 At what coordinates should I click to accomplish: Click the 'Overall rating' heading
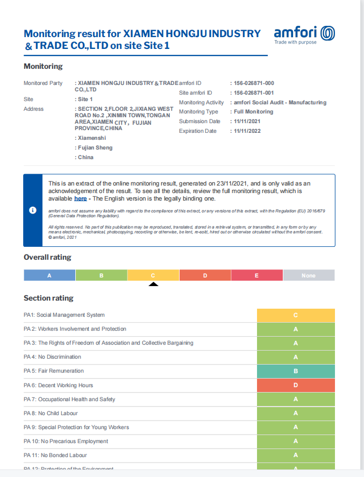coord(47,258)
